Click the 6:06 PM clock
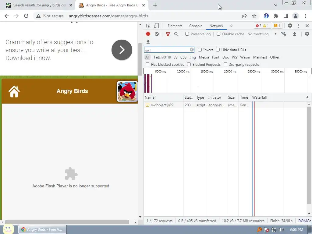This screenshot has width=312, height=234. pos(296,230)
